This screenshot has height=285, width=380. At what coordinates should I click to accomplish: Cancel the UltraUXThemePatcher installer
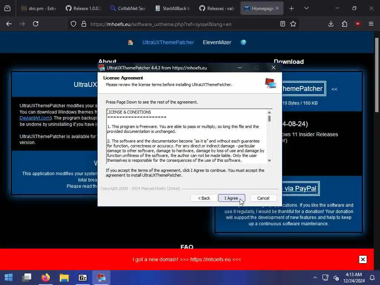click(x=263, y=198)
